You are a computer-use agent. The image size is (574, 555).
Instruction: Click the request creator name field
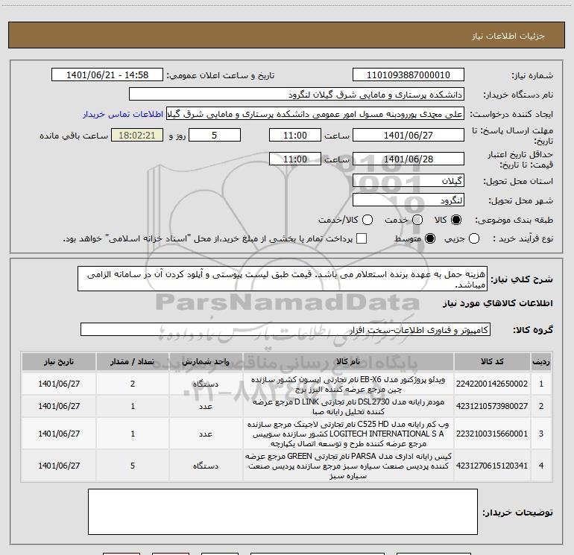click(315, 114)
